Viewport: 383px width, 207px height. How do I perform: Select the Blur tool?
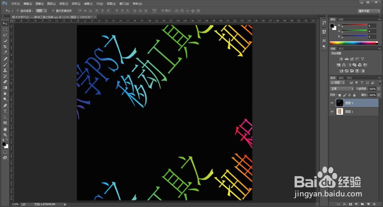[x=5, y=93]
